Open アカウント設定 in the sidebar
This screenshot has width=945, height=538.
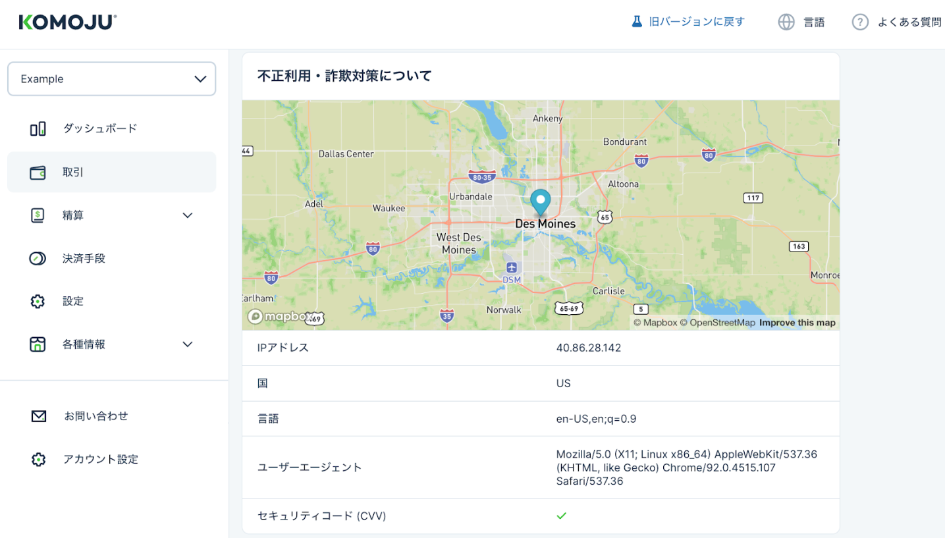[101, 460]
